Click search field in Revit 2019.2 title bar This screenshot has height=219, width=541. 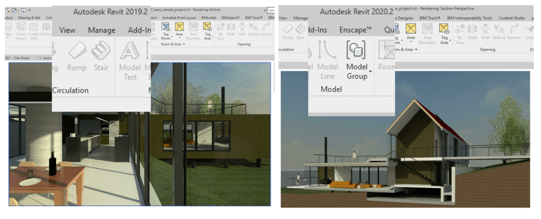pyautogui.click(x=271, y=10)
